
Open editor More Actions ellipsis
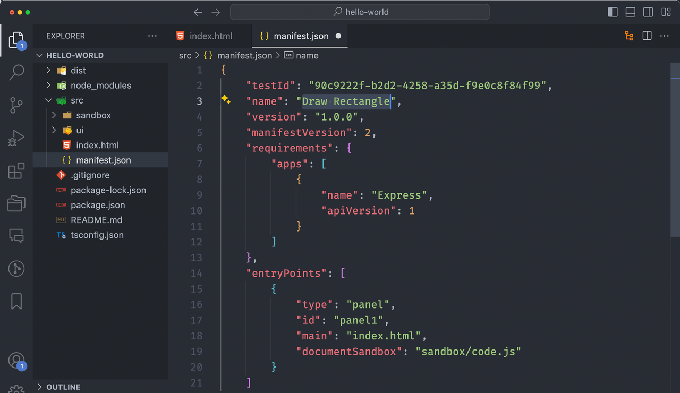tap(665, 36)
